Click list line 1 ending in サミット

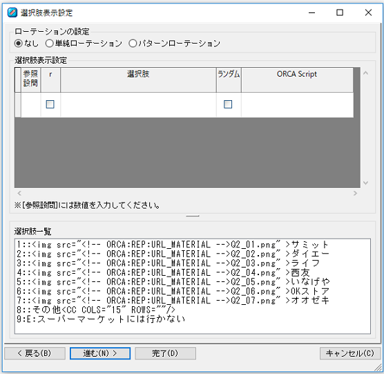pyautogui.click(x=173, y=244)
